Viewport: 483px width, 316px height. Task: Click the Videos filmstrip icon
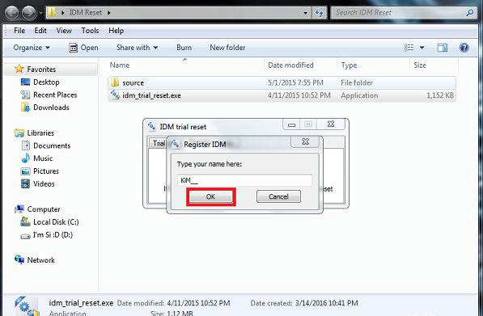pos(25,183)
